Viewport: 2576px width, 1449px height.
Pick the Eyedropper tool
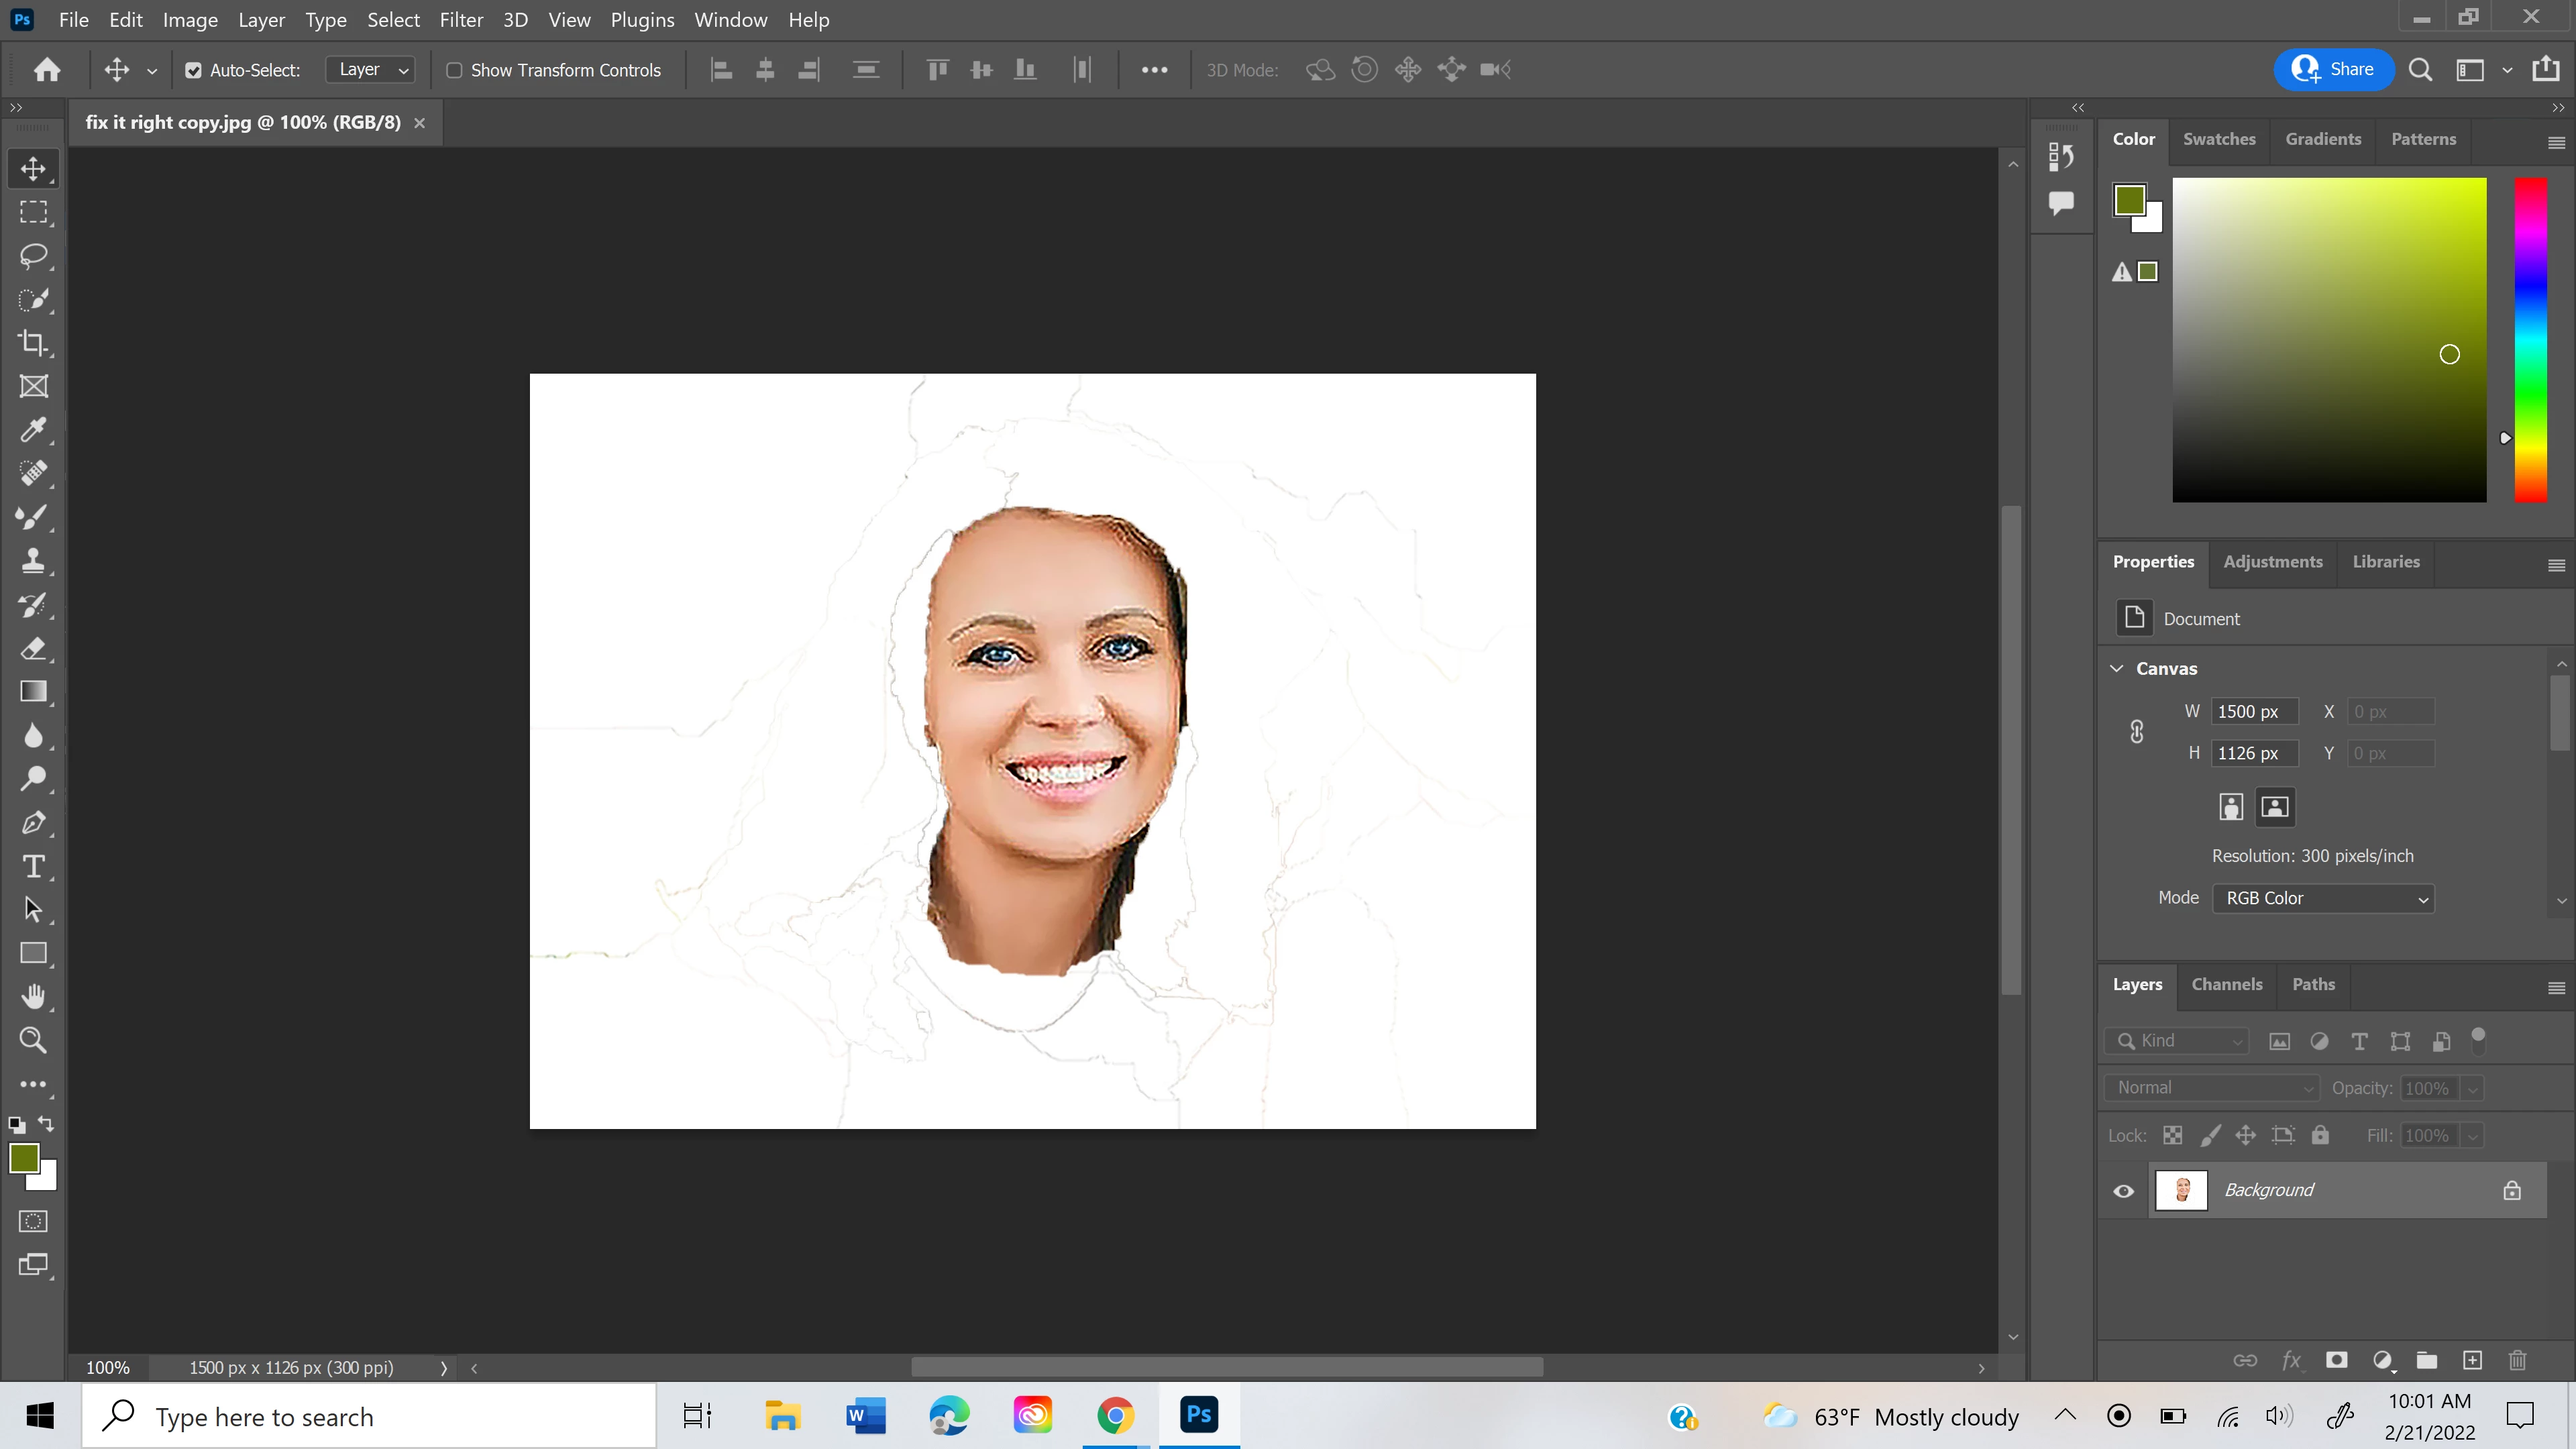click(33, 430)
